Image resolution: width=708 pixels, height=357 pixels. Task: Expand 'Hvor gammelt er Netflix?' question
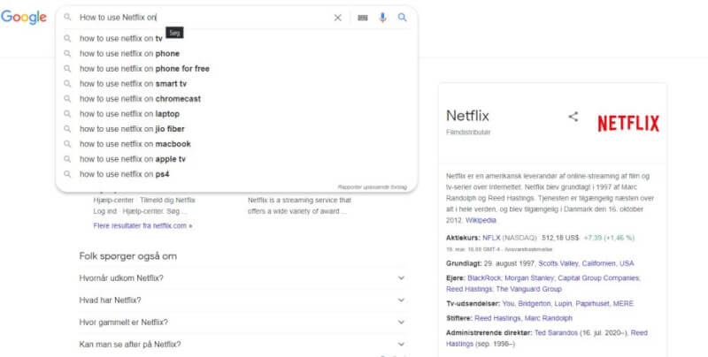tap(242, 323)
